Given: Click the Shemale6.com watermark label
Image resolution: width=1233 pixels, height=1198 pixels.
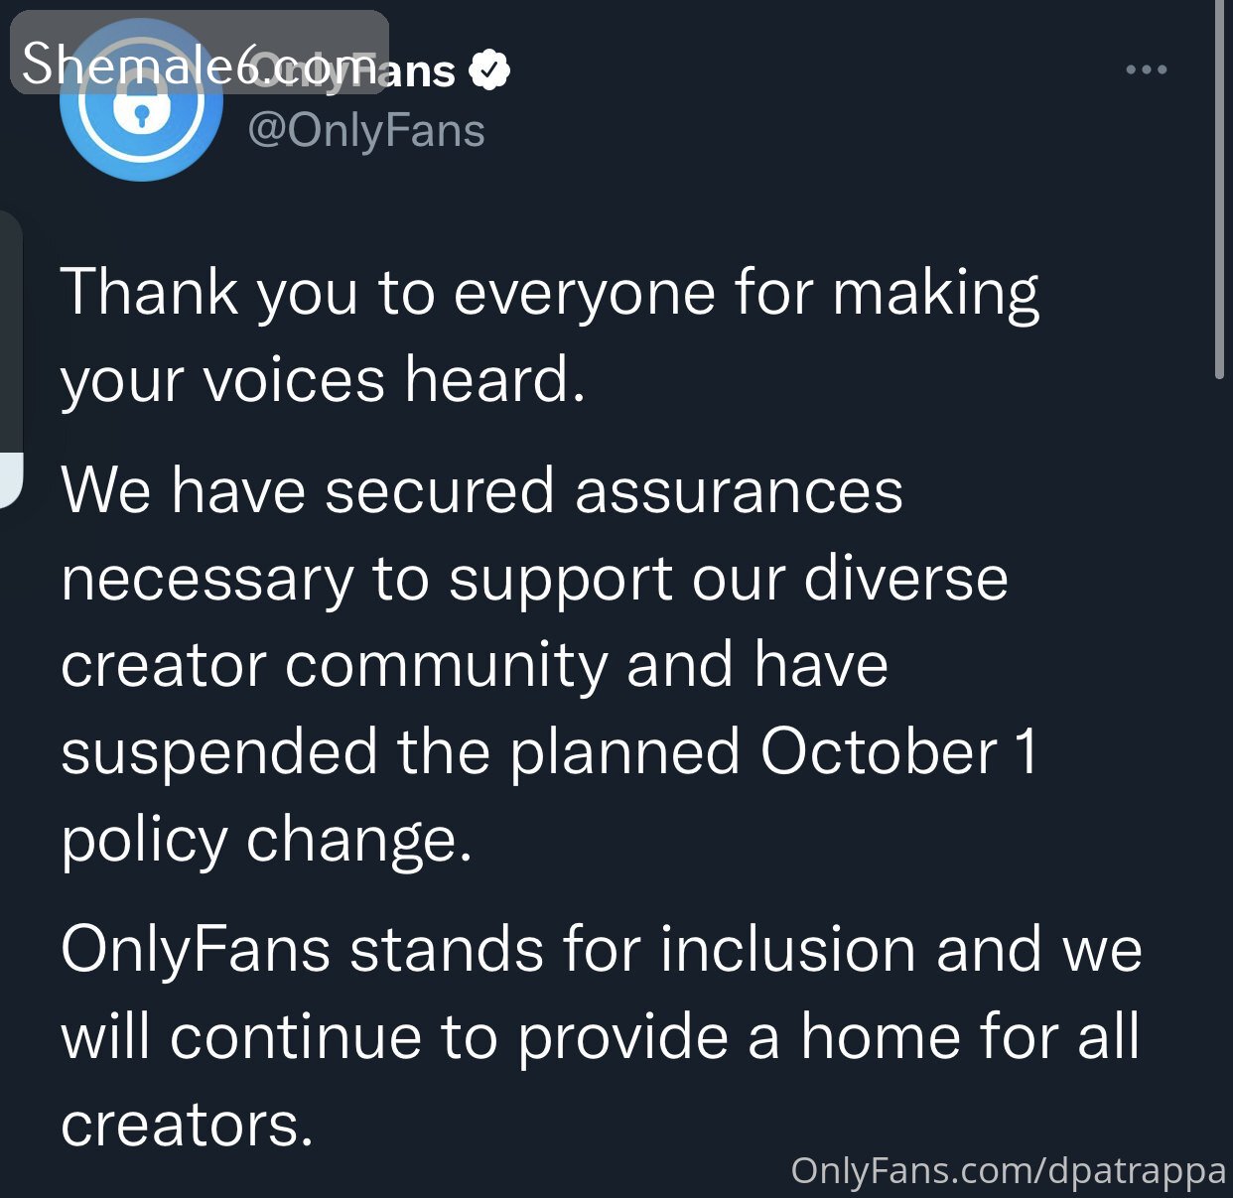Looking at the screenshot, I should click(x=199, y=53).
